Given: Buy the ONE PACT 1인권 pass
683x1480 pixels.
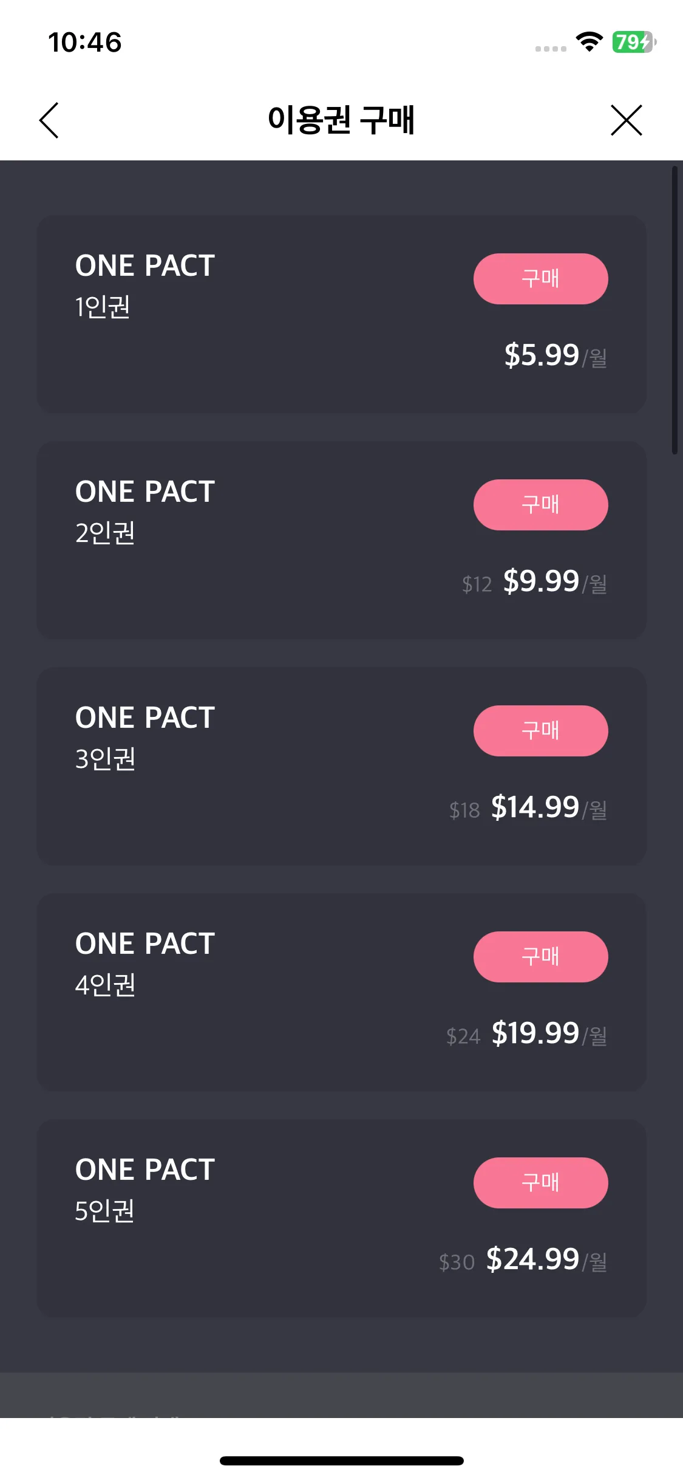Looking at the screenshot, I should click(540, 279).
